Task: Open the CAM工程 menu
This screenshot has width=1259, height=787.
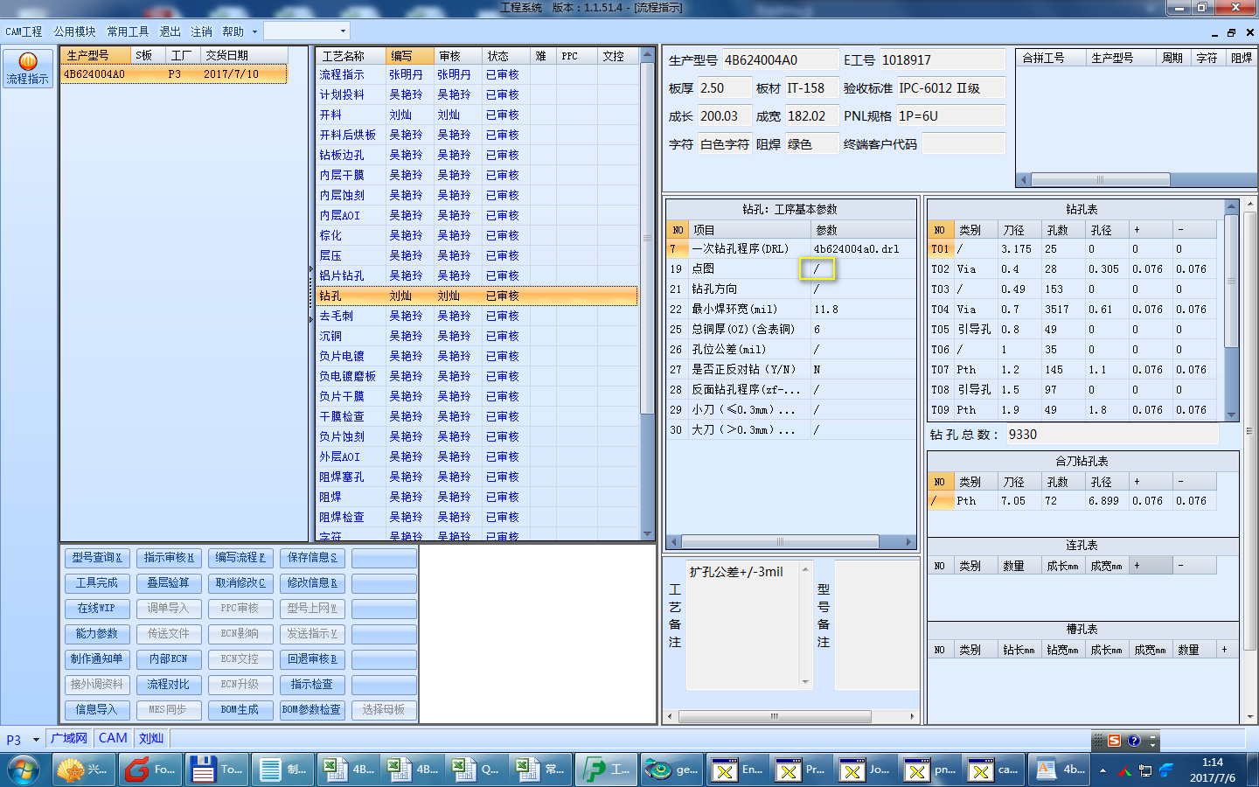Action: point(24,31)
